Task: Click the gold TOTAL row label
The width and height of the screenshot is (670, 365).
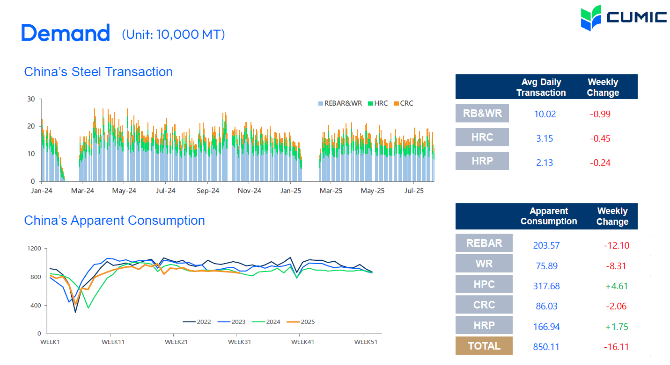Action: 484,346
